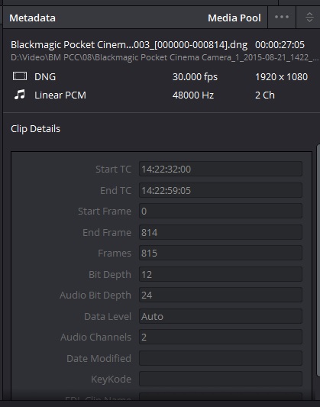Click the Audio Channels field
320x407 pixels.
click(x=221, y=338)
